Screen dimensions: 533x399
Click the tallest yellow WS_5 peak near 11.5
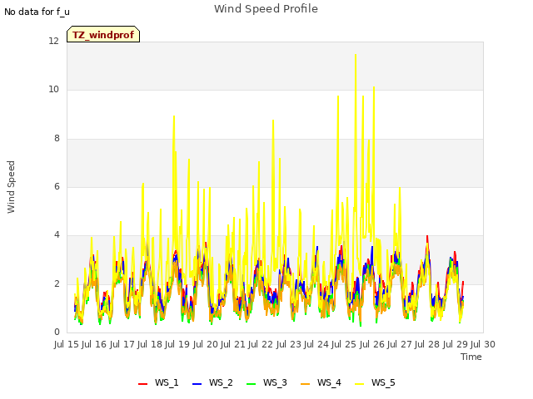[356, 56]
